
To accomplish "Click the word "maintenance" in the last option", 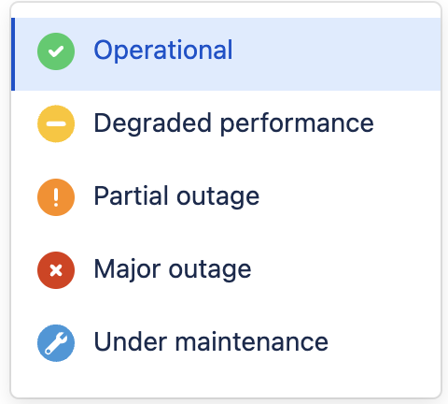I will tap(252, 342).
